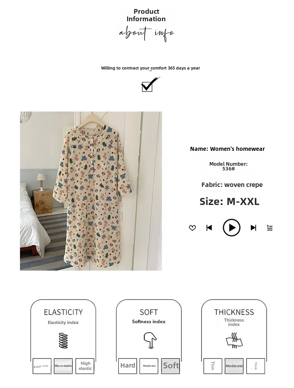This screenshot has width=294, height=388.
Task: Click the circular play button
Action: coord(232,228)
